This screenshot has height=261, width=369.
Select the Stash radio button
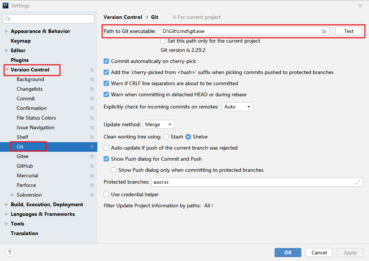click(x=166, y=137)
